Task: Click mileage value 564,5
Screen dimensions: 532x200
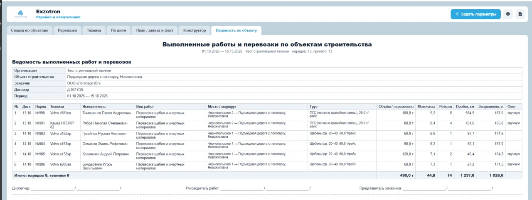Action: click(469, 112)
